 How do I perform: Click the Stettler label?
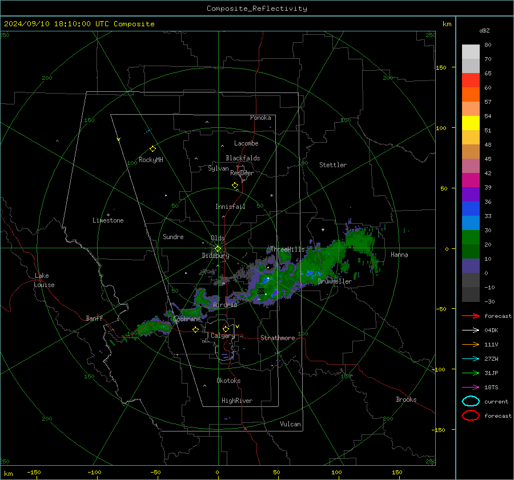333,165
